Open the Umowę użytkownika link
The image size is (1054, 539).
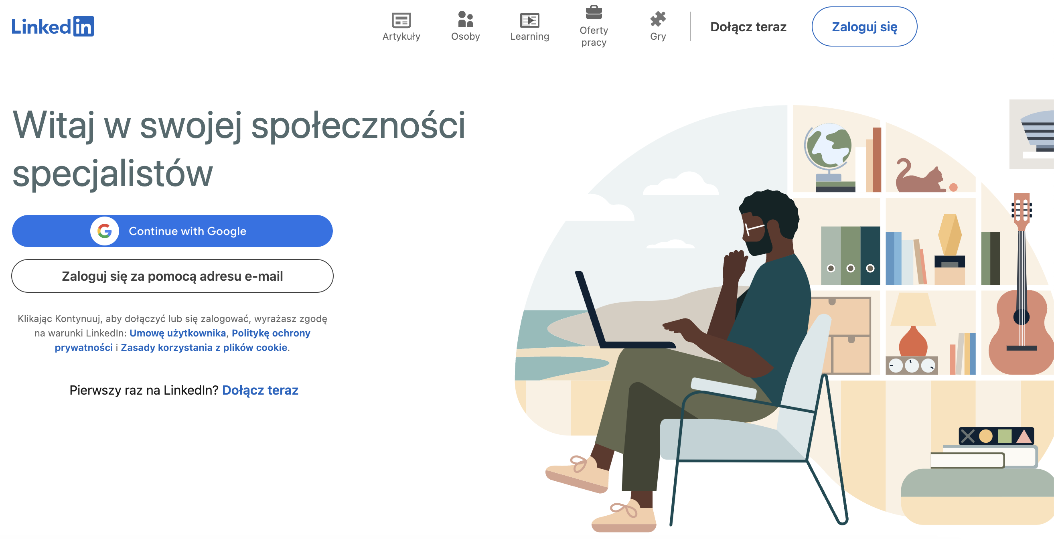(x=178, y=333)
